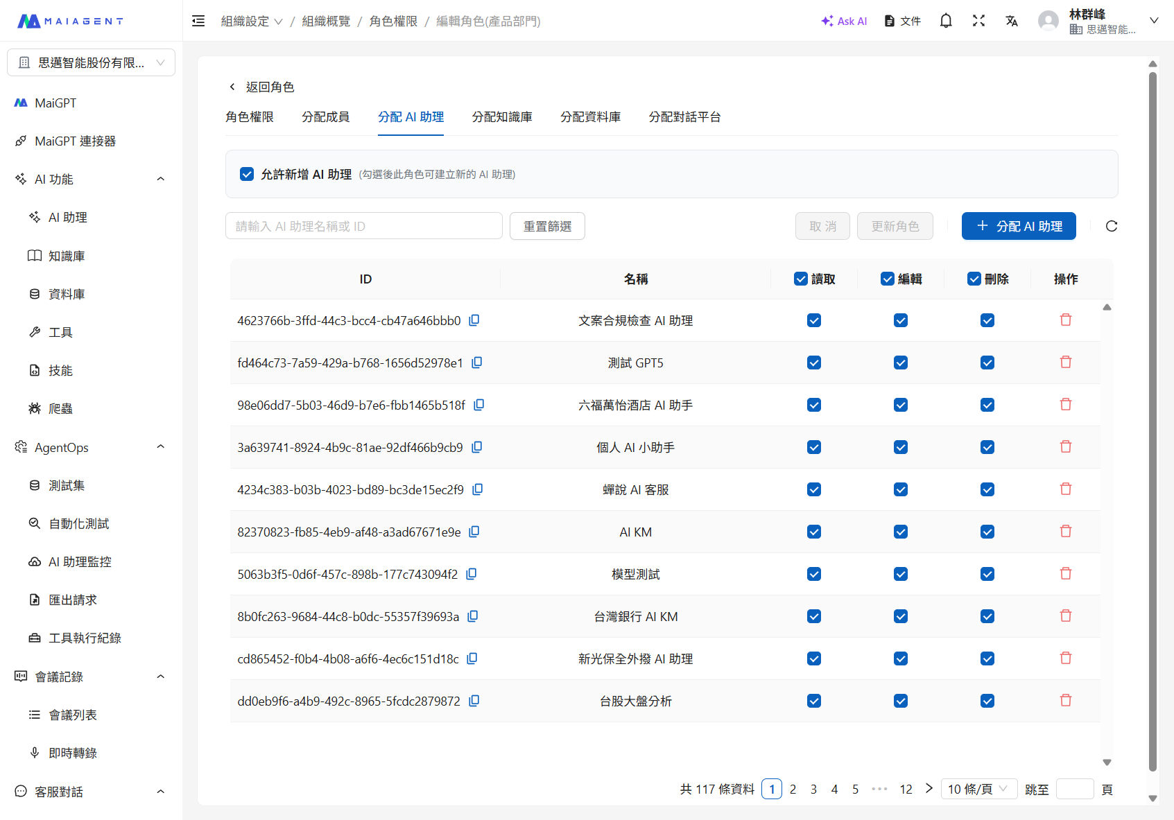The width and height of the screenshot is (1174, 820).
Task: Disable 編輯 permission for AI KM row
Action: (x=900, y=532)
